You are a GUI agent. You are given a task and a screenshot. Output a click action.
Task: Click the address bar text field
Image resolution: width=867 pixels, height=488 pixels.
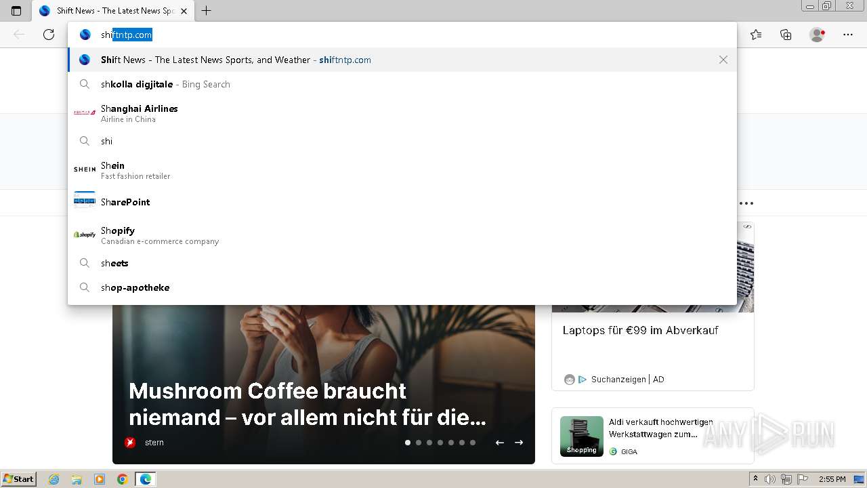402,35
